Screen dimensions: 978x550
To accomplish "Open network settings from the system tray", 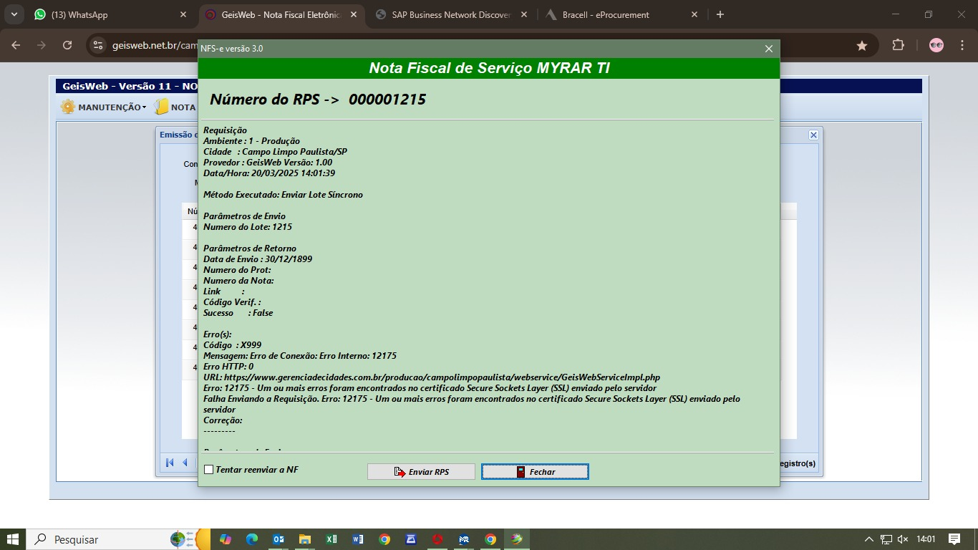I will [886, 539].
